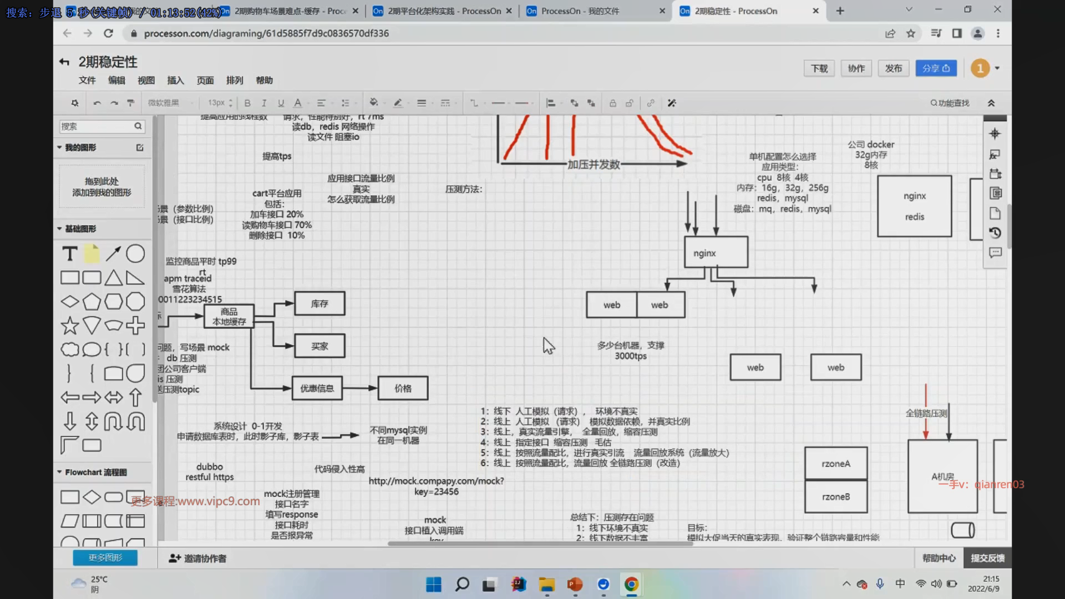Open the navigation compass panel
The height and width of the screenshot is (599, 1065).
click(x=995, y=134)
